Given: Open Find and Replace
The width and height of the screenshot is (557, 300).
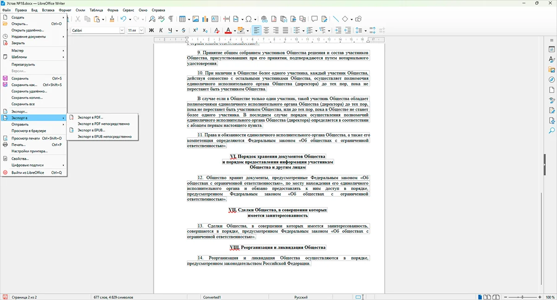Looking at the screenshot, I should (x=153, y=19).
